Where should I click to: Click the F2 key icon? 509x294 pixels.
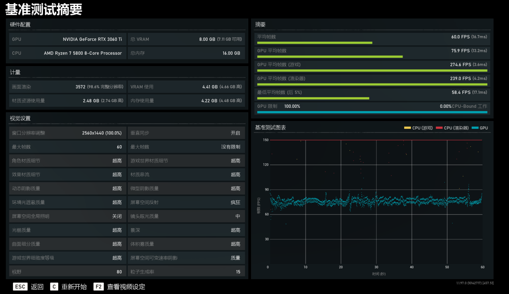point(99,286)
